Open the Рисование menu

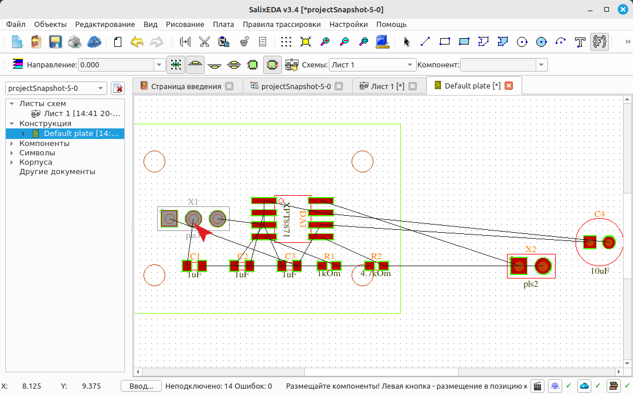point(185,24)
